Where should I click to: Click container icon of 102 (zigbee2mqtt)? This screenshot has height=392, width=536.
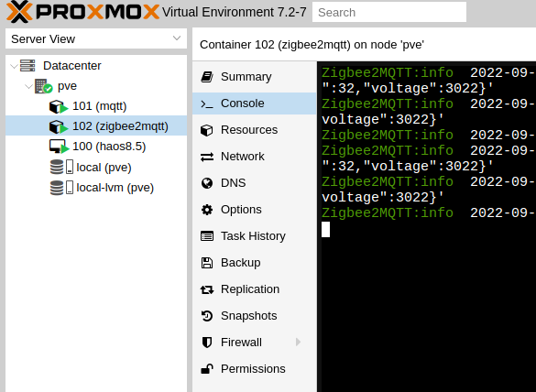tap(59, 126)
